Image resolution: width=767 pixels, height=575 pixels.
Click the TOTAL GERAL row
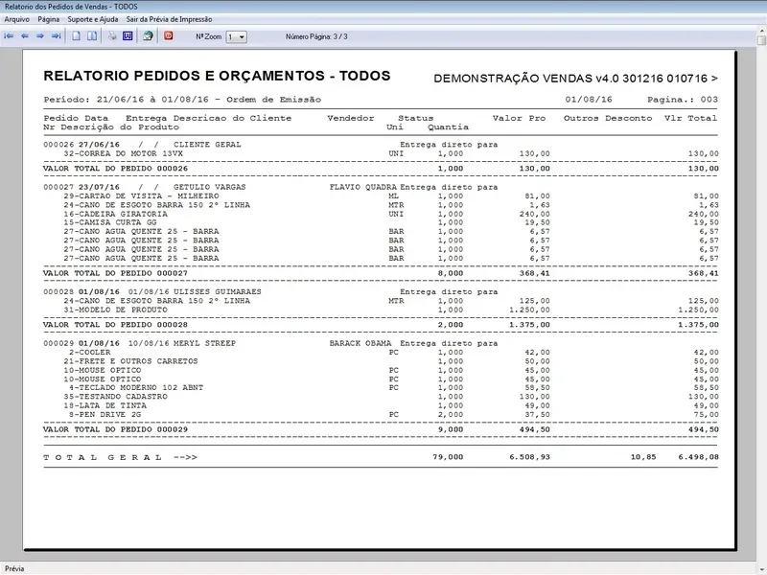120,458
